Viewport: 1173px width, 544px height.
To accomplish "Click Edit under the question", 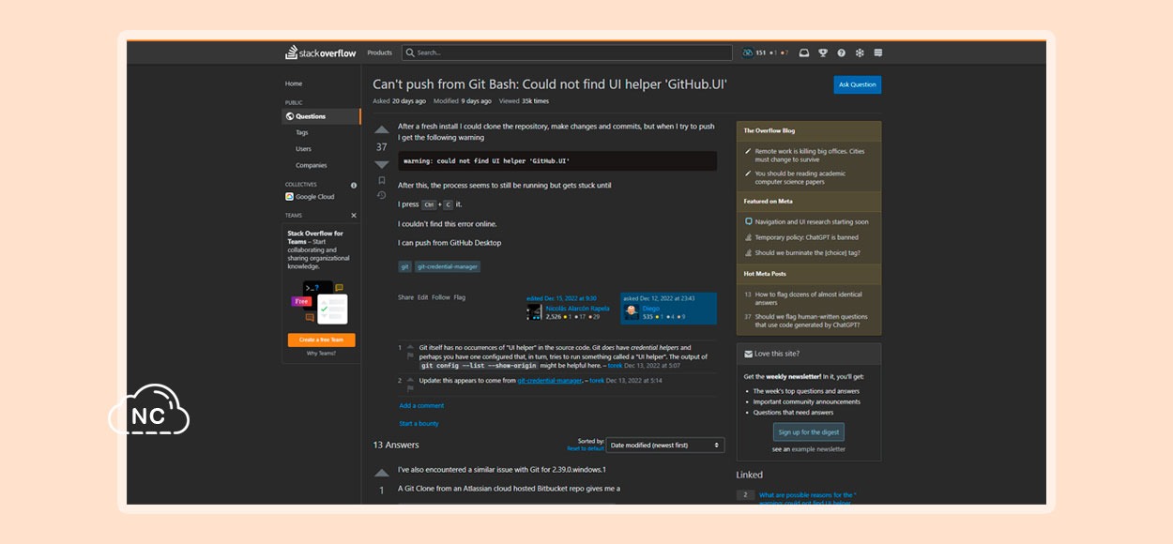I will 423,297.
